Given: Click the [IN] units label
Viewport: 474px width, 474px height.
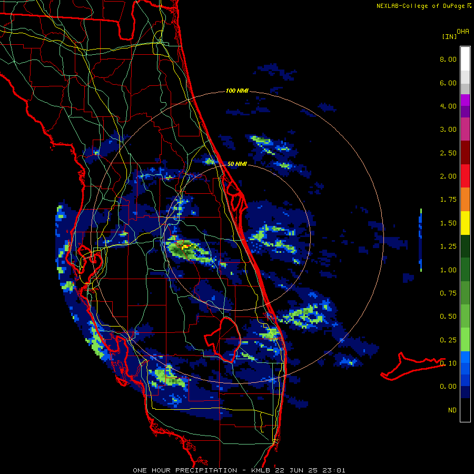Looking at the screenshot, I should point(449,36).
